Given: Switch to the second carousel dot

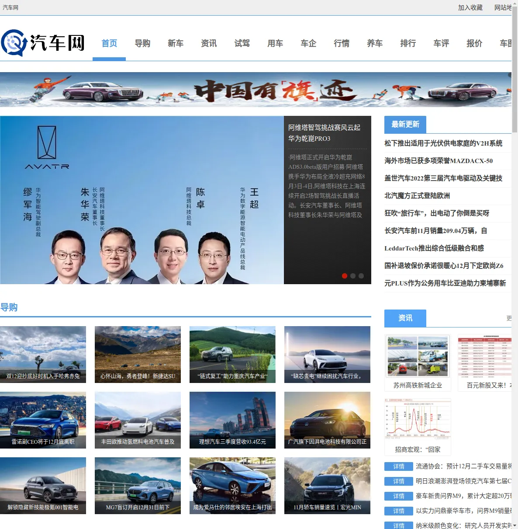Looking at the screenshot, I should 353,276.
